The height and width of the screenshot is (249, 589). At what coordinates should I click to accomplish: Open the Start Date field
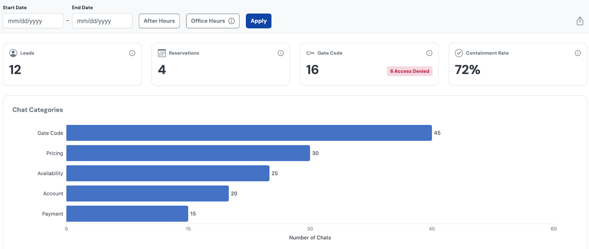(x=33, y=21)
